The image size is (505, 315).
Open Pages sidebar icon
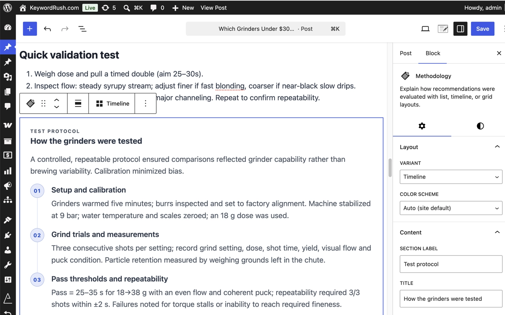click(7, 92)
